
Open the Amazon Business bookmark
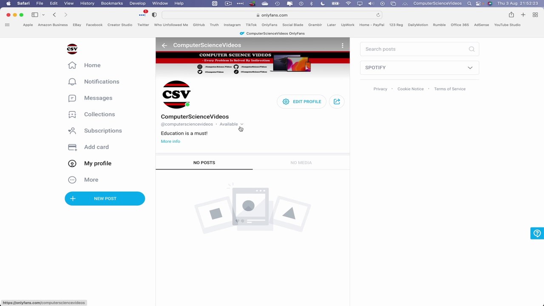53,25
